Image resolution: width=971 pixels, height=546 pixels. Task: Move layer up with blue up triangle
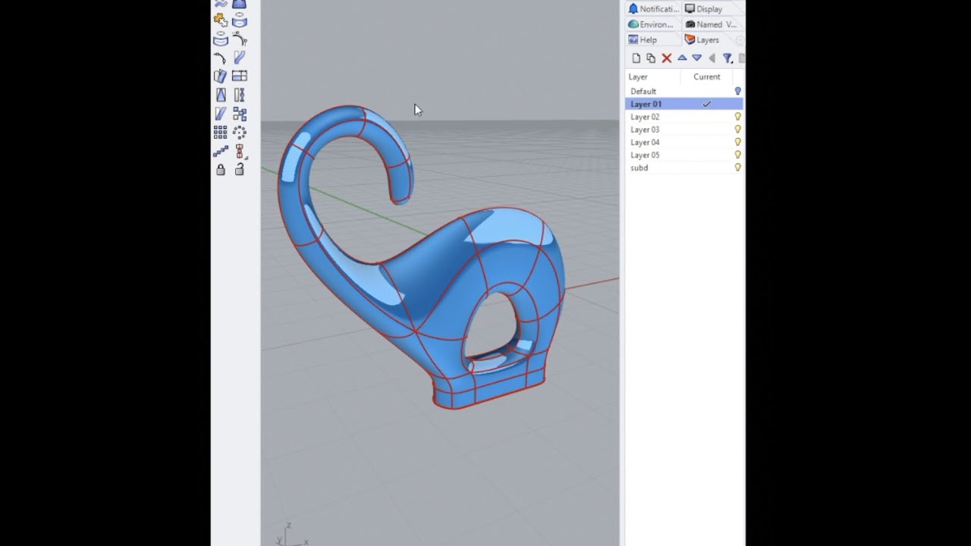(682, 58)
